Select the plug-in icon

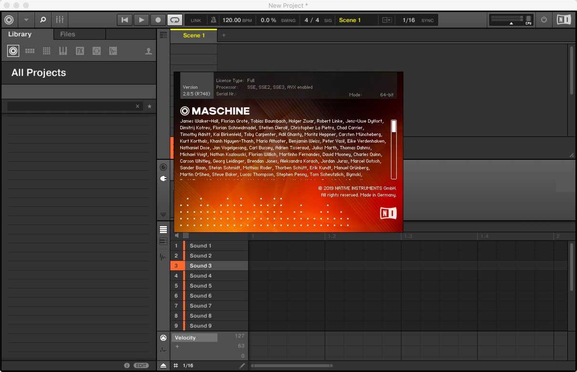coord(164,178)
